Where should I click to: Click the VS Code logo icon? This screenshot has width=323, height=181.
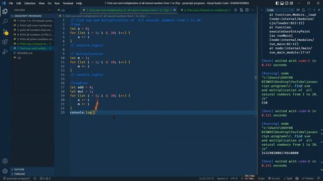click(x=4, y=3)
